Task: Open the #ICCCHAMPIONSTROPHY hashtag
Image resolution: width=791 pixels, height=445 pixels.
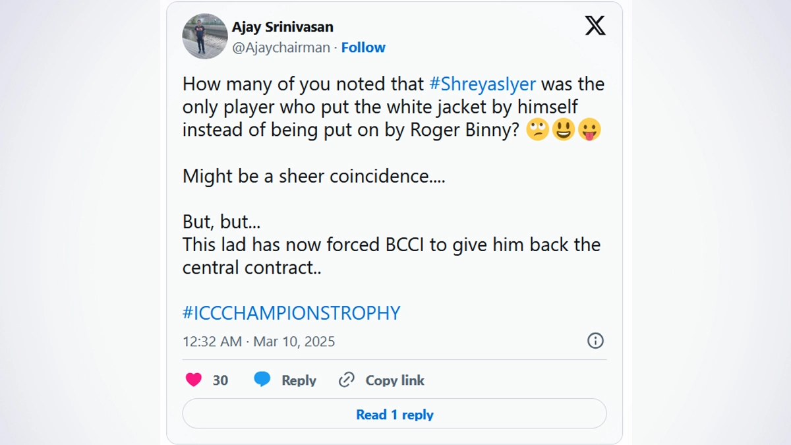Action: pos(291,312)
